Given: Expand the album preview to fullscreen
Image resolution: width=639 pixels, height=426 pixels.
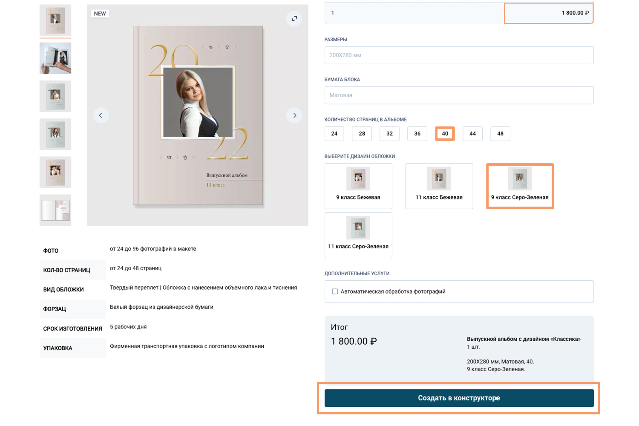Looking at the screenshot, I should coord(294,18).
